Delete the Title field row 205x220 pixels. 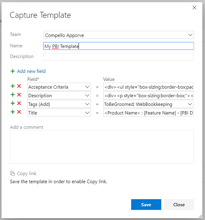point(19,112)
